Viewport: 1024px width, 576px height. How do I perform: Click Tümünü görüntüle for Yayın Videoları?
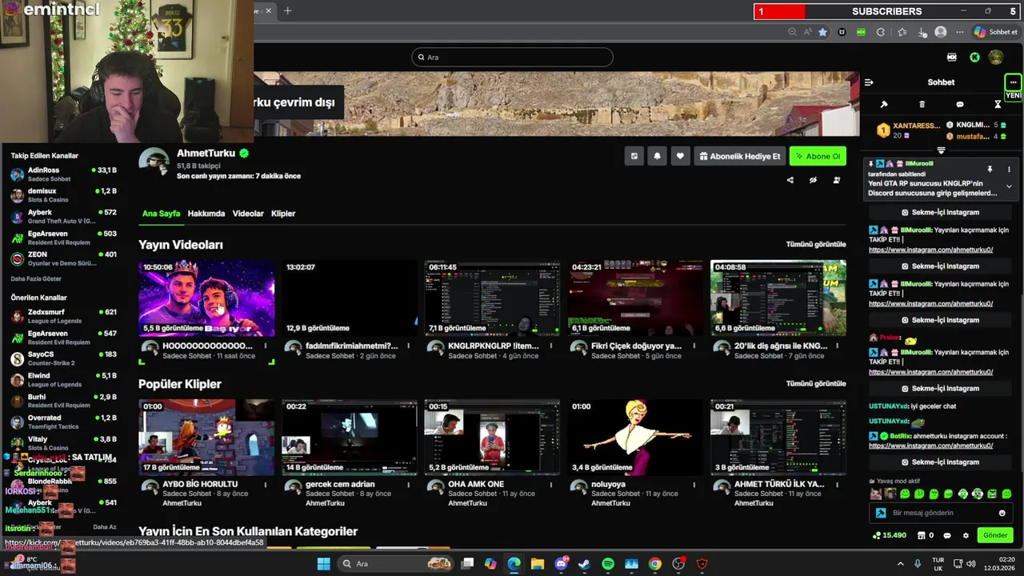pos(816,244)
